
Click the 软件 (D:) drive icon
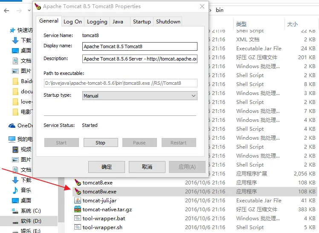click(15, 222)
